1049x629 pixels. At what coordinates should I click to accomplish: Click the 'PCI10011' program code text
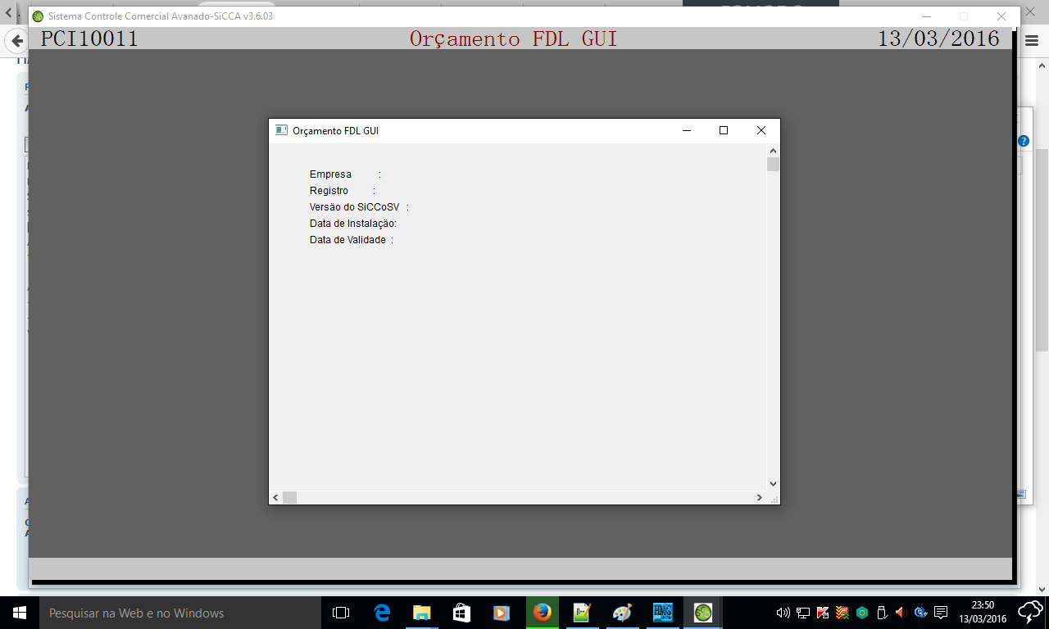click(x=89, y=38)
